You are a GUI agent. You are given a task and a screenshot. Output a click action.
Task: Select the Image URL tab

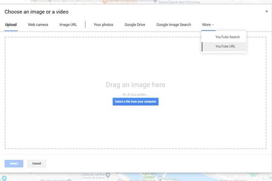pyautogui.click(x=68, y=25)
